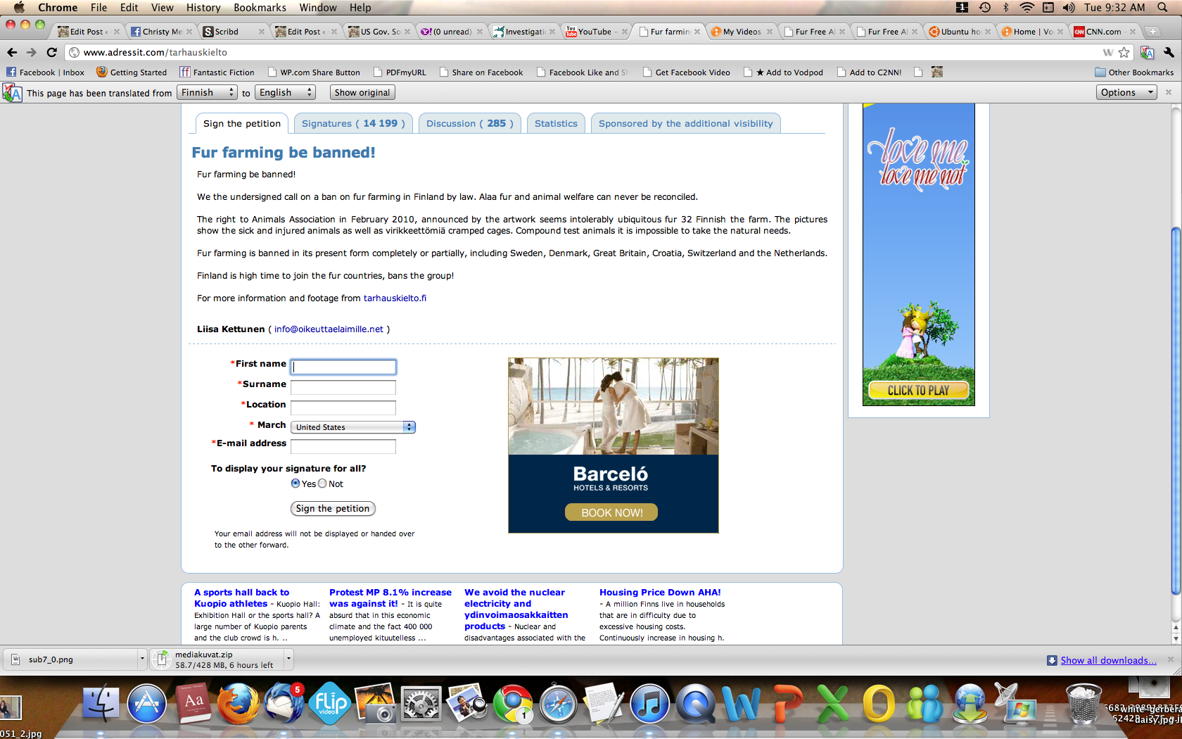Open the tarhauskielto.fi link
Screen dimensions: 1182x739
tap(395, 298)
